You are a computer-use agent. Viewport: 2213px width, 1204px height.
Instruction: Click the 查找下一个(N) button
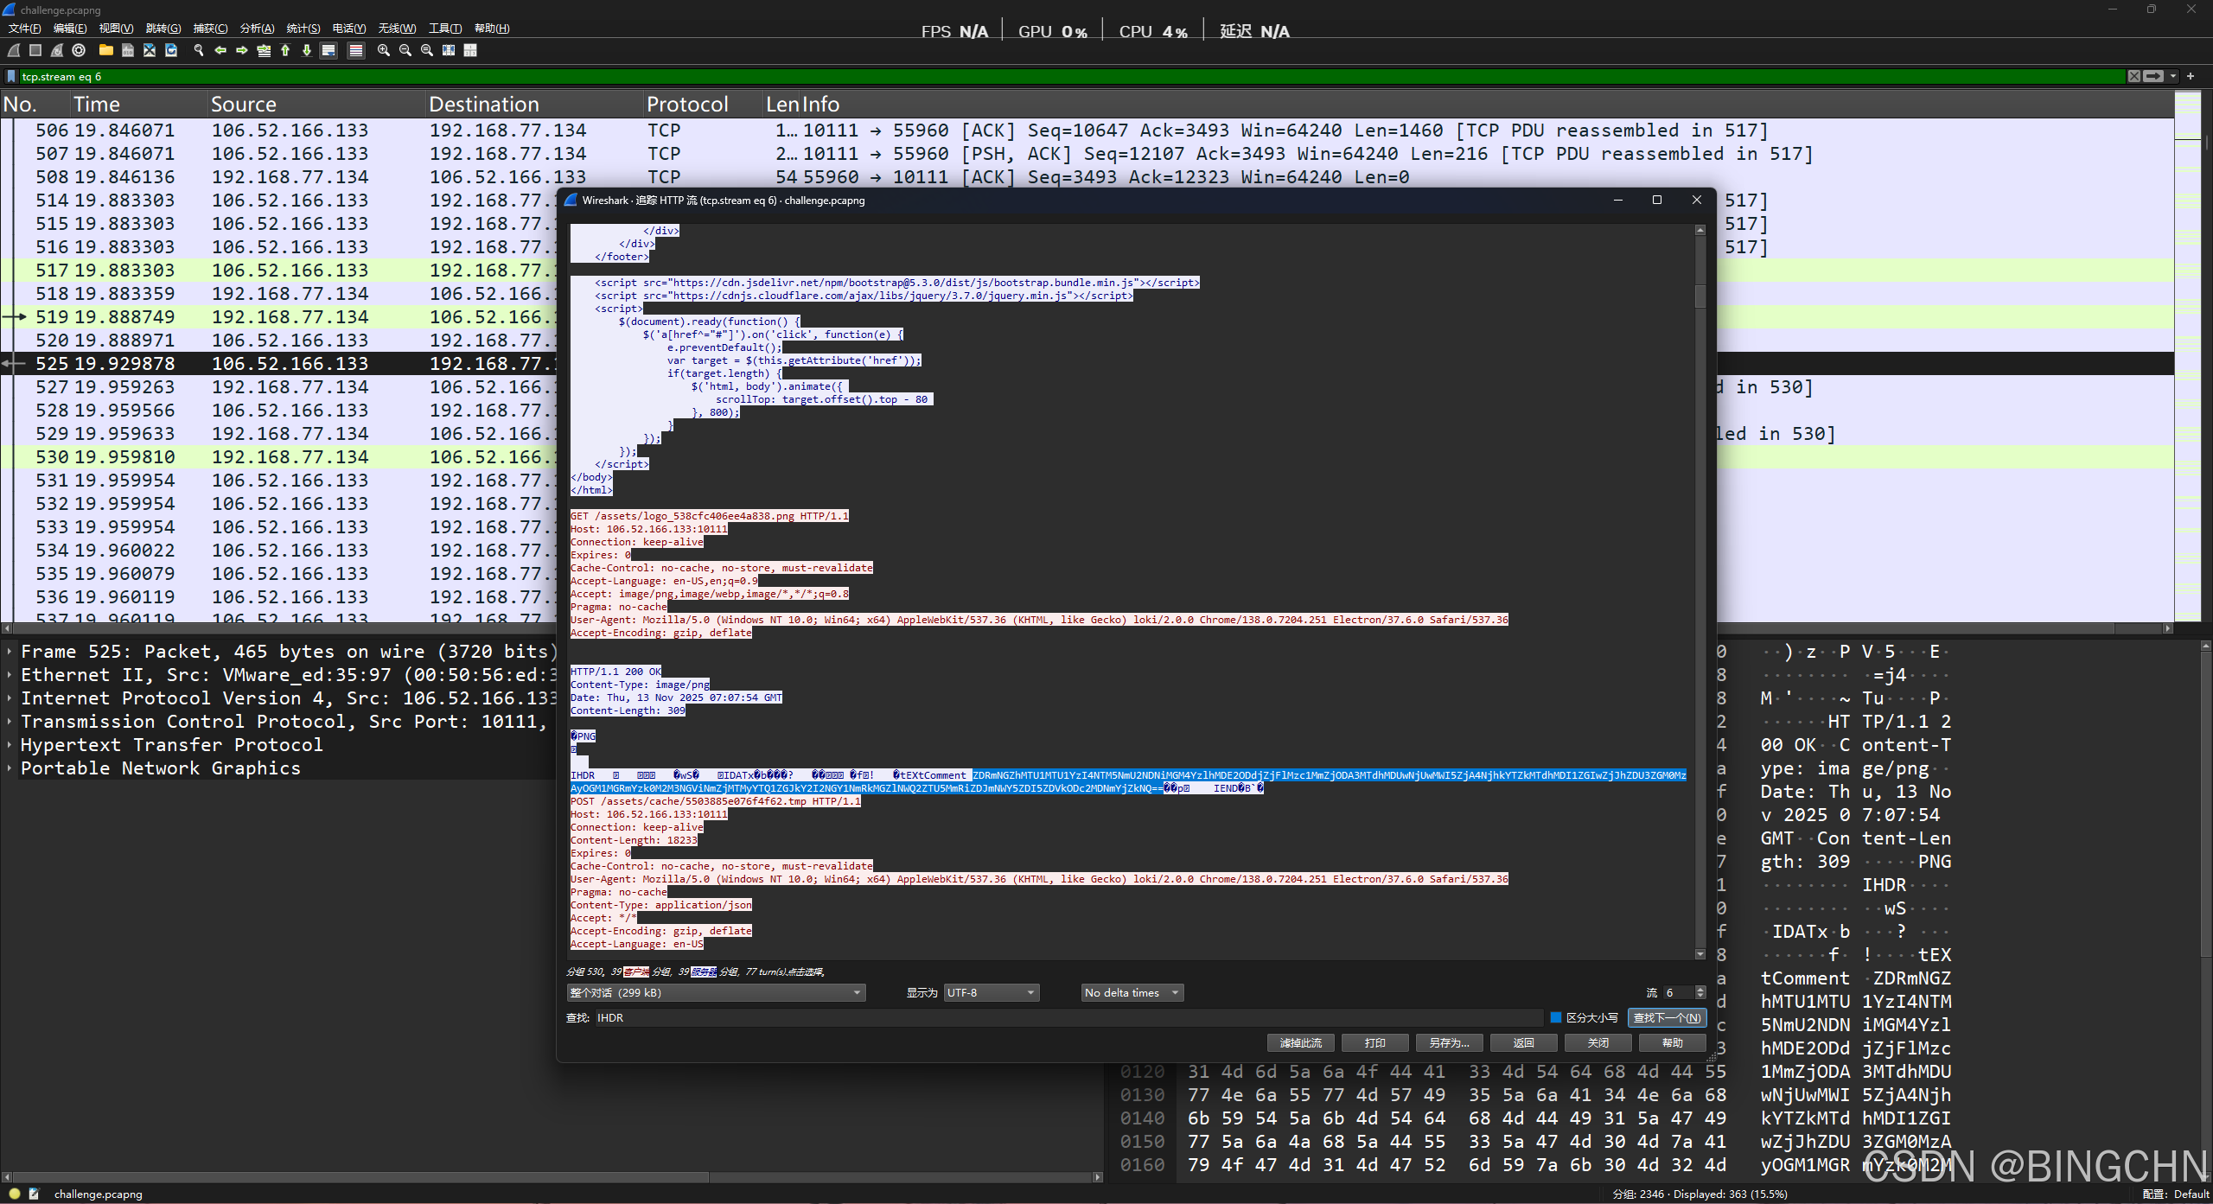coord(1667,1017)
